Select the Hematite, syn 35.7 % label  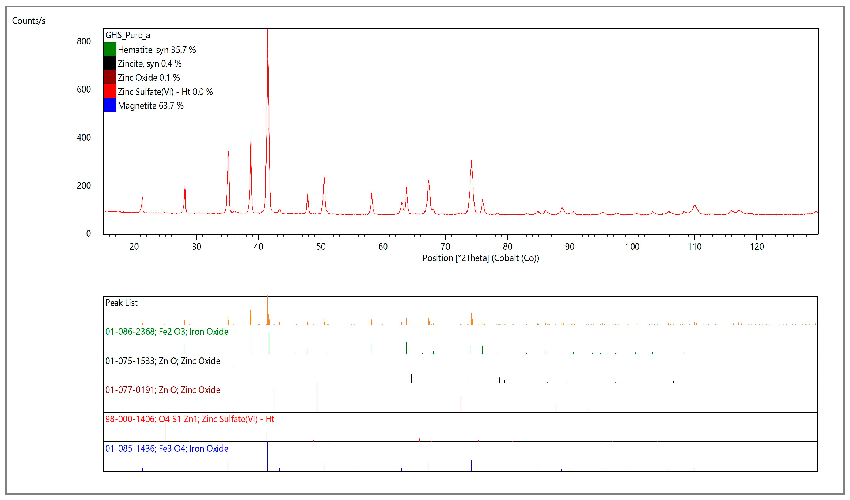pos(157,50)
